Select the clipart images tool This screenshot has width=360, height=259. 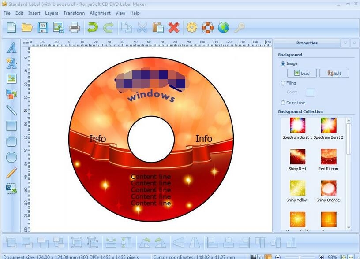(11, 94)
